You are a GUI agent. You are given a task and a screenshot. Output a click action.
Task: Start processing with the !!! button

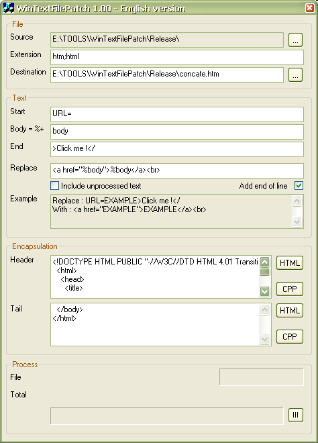[295, 415]
